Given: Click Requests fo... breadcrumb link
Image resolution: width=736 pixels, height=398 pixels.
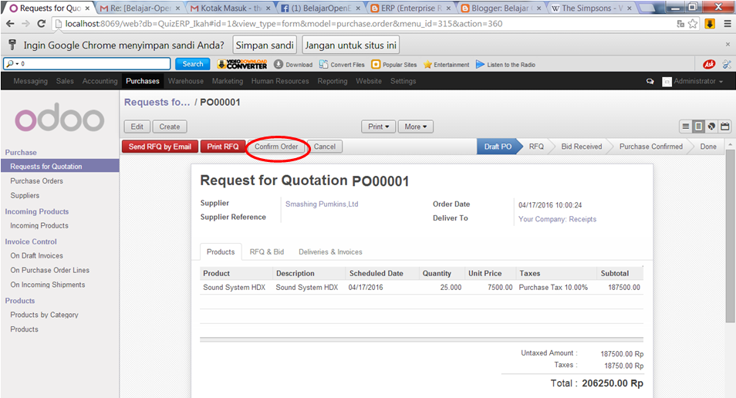Looking at the screenshot, I should pyautogui.click(x=157, y=103).
